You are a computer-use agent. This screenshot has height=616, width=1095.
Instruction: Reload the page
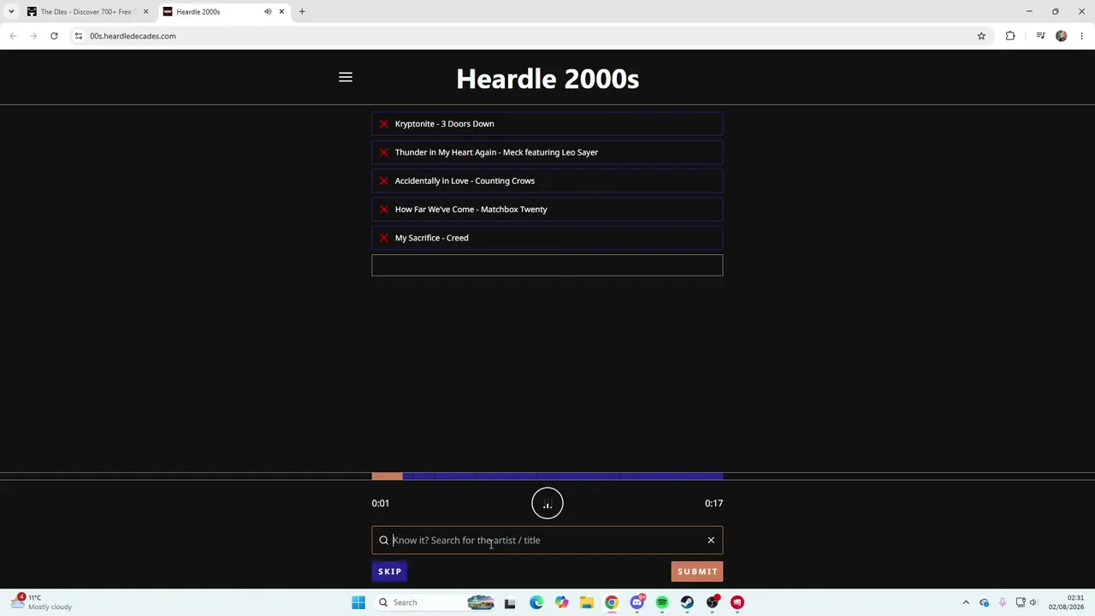(54, 36)
